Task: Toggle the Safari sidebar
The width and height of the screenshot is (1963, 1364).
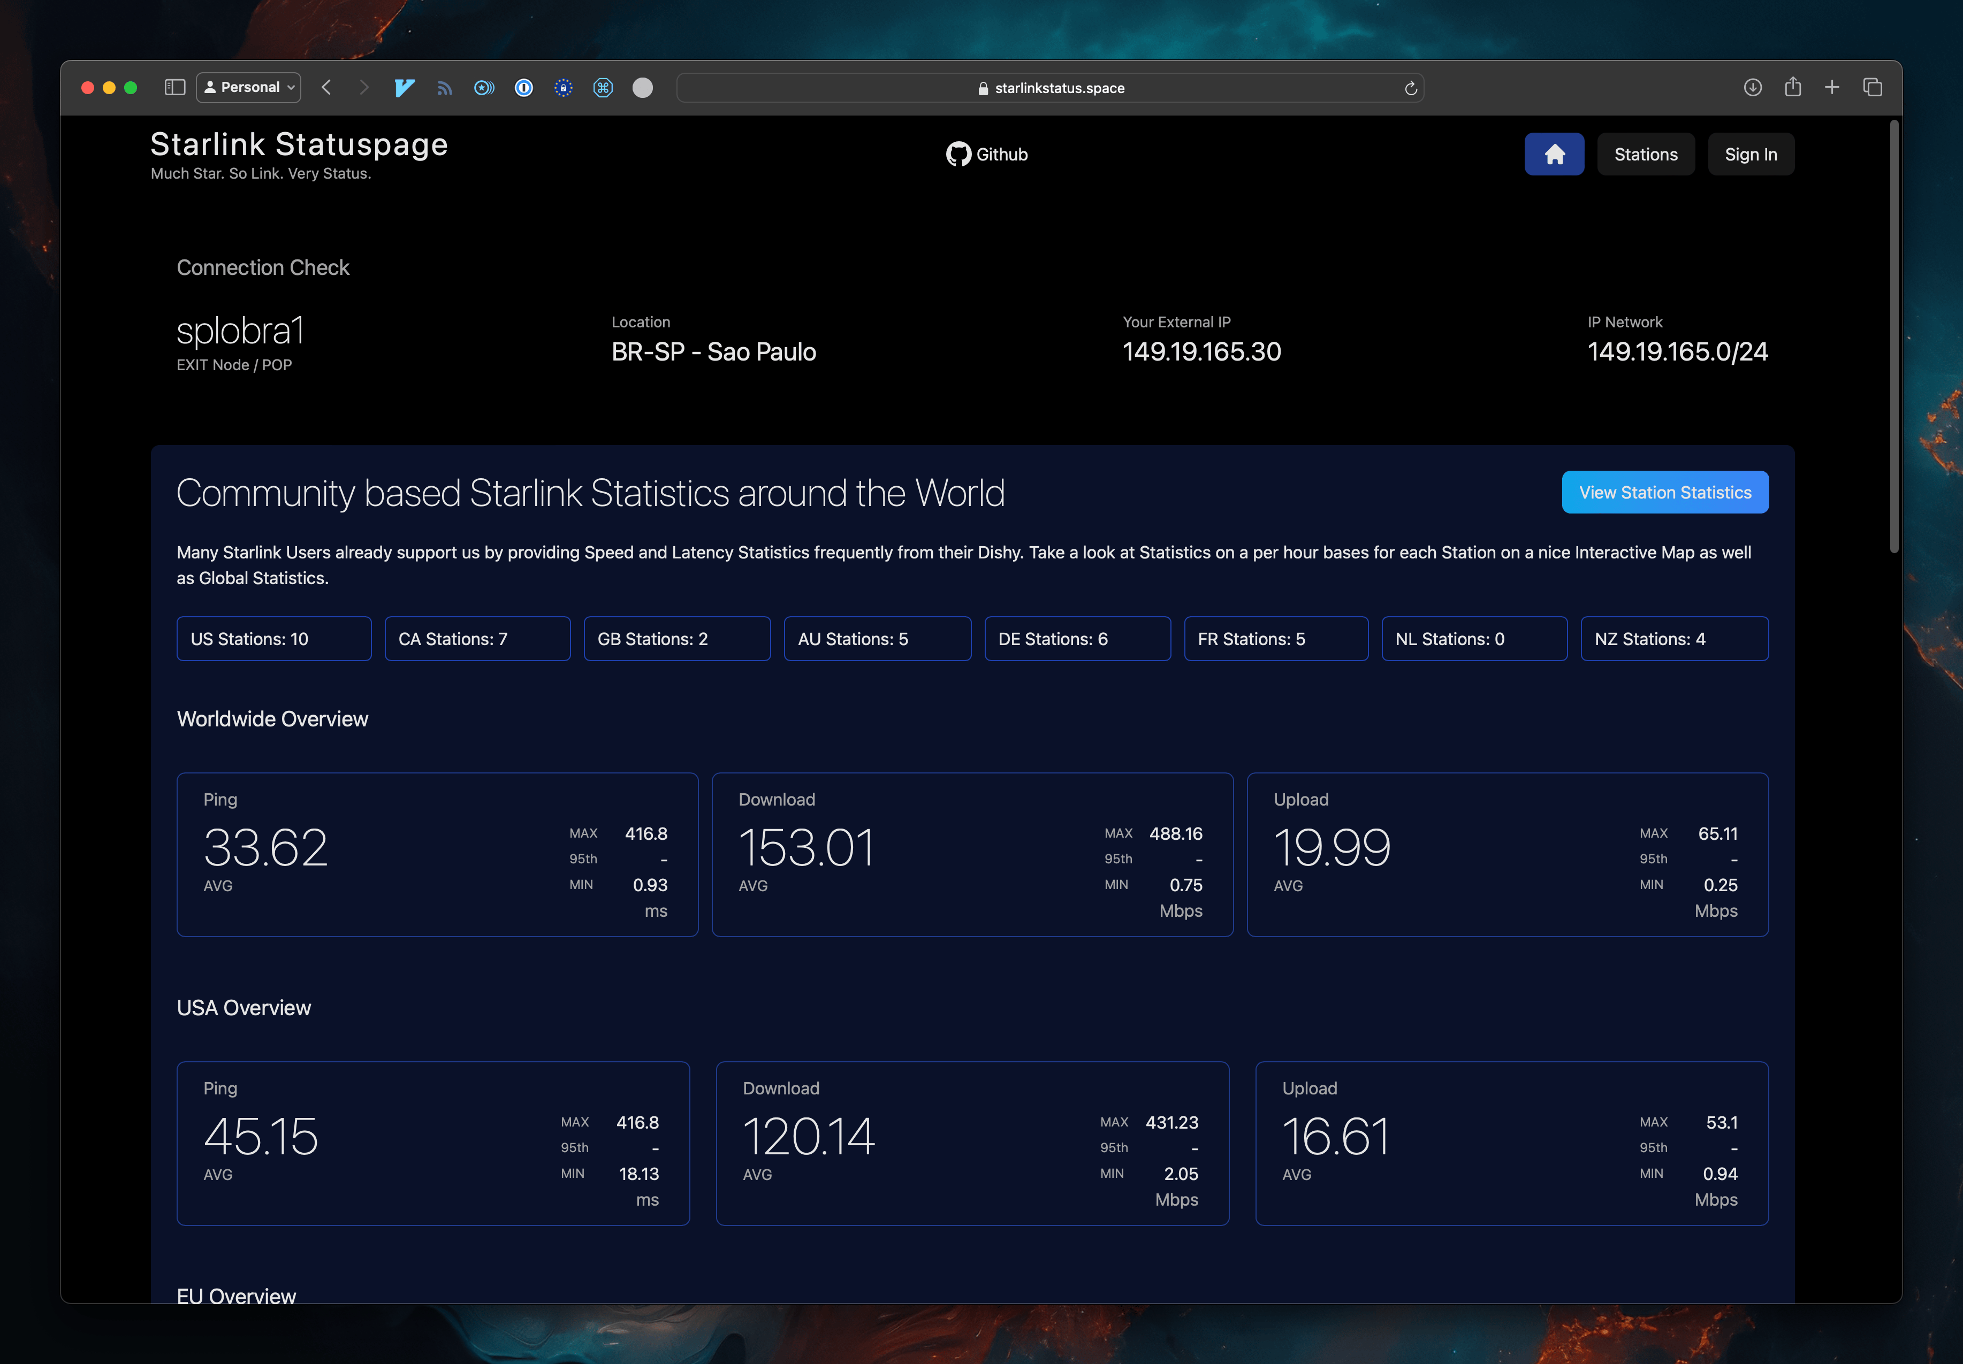Action: click(x=174, y=87)
